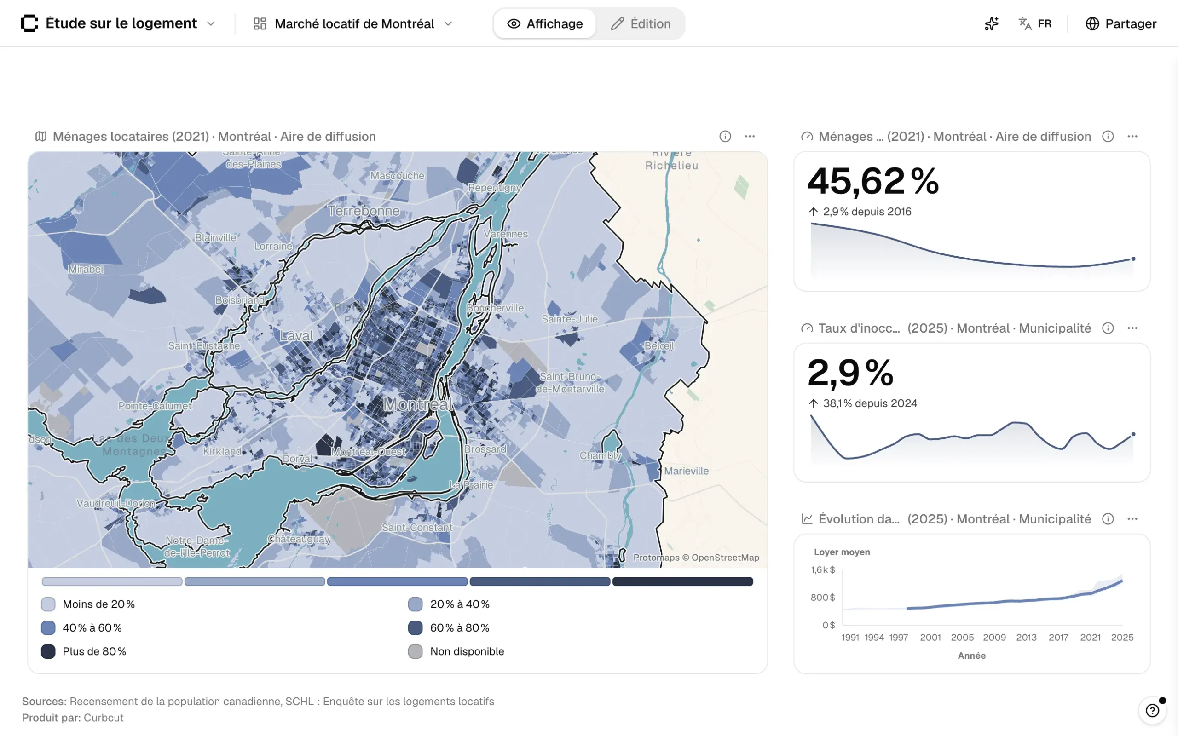Image resolution: width=1178 pixels, height=736 pixels.
Task: Click the Recensement de la population canadienne source
Action: (175, 701)
